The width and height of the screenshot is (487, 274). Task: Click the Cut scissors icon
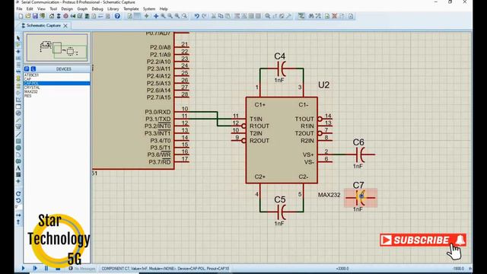pos(214,16)
